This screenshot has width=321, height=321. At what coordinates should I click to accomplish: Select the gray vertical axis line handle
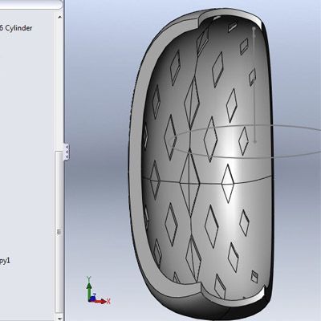point(254,84)
